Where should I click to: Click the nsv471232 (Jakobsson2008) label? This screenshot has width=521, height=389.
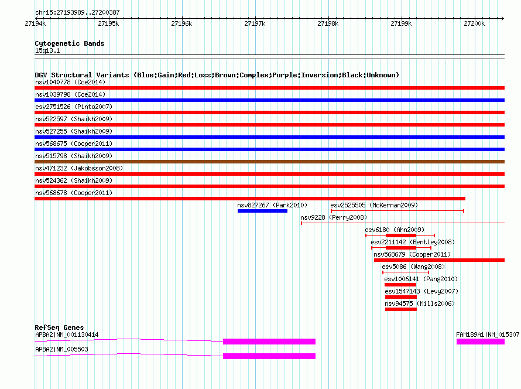79,168
